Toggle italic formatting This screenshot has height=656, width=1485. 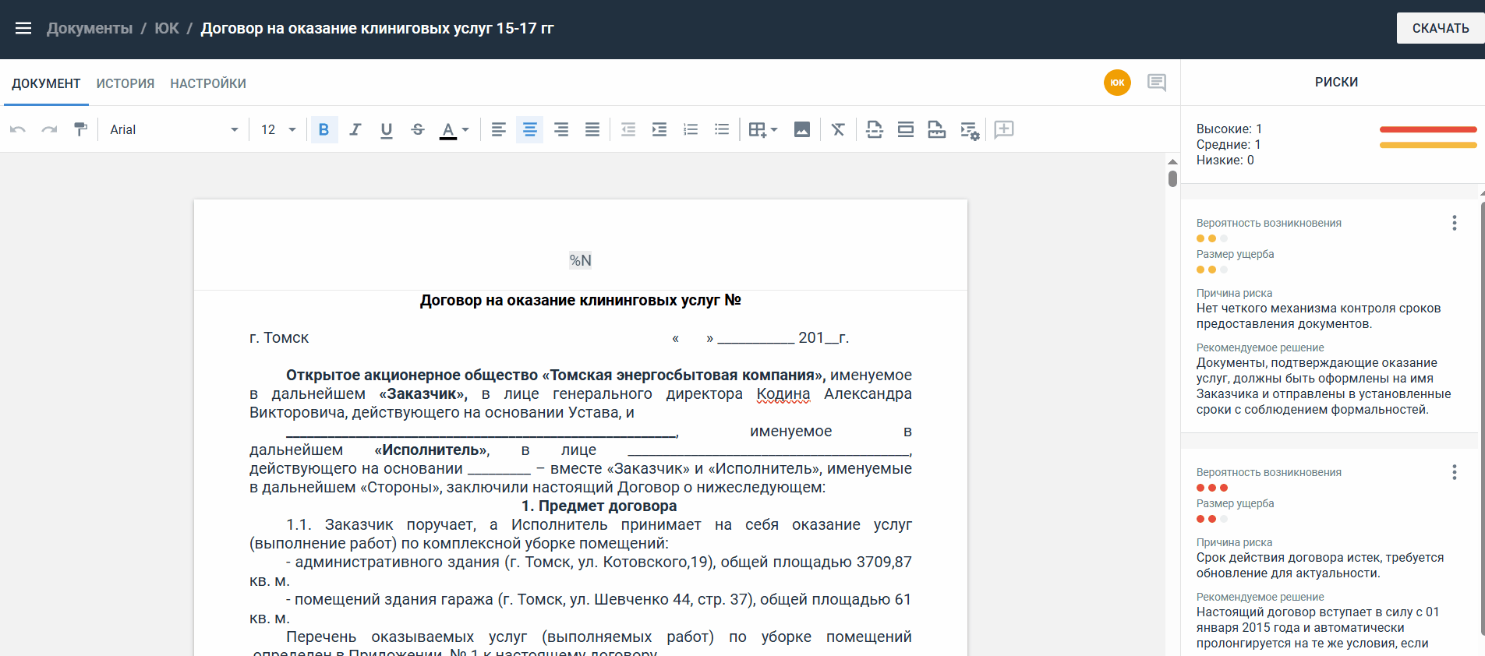tap(355, 129)
